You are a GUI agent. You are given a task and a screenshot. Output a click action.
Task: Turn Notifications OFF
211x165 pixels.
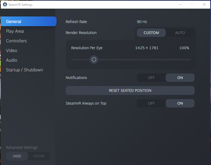(151, 78)
